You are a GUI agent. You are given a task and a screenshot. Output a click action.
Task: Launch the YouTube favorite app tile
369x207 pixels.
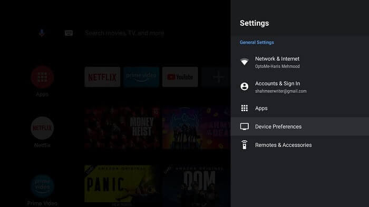pos(180,77)
